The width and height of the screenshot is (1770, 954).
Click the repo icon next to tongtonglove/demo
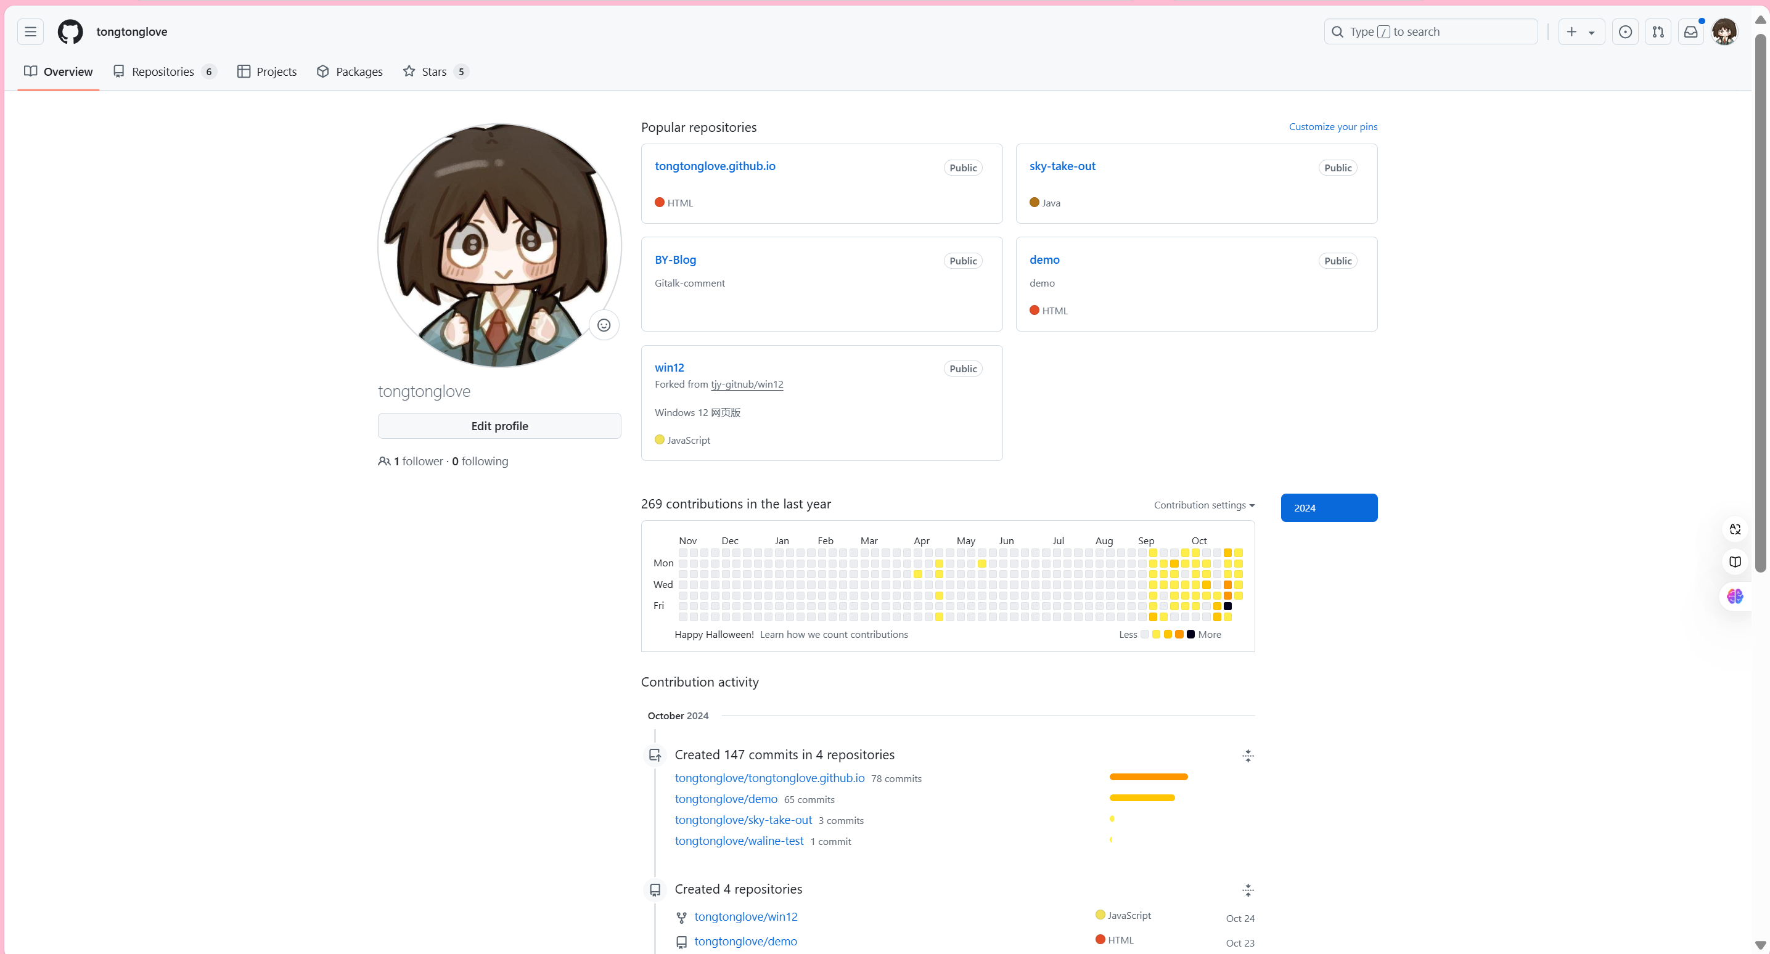(682, 942)
